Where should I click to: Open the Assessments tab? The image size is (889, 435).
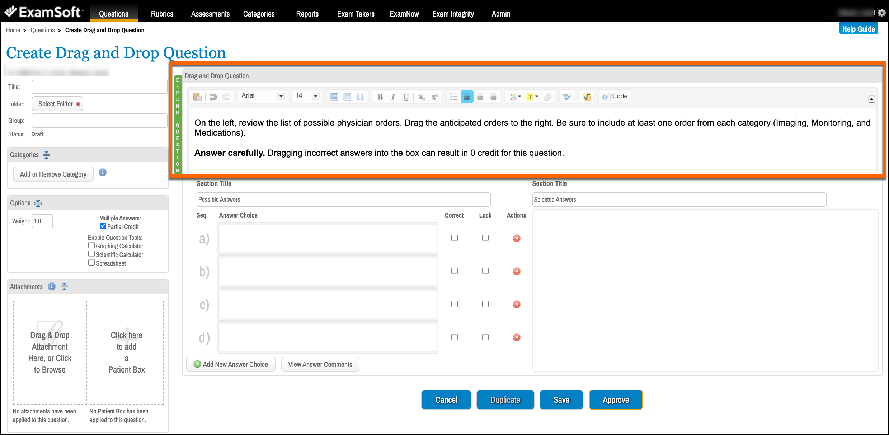tap(210, 14)
